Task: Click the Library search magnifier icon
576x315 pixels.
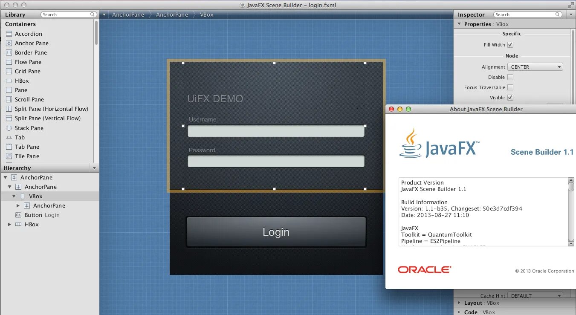Action: tap(92, 14)
